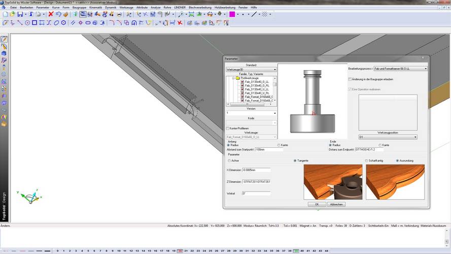
Task: Click the arch-shaped tool icon in second toolbar
Action: point(134,23)
